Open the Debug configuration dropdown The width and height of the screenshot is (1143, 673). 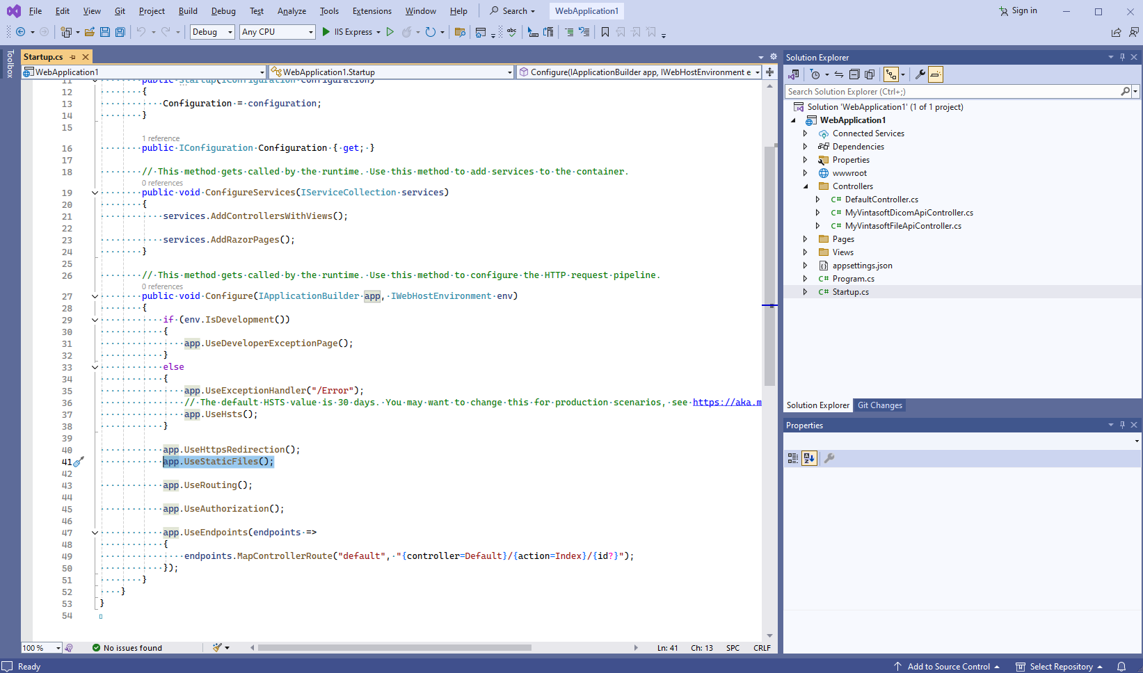point(212,32)
